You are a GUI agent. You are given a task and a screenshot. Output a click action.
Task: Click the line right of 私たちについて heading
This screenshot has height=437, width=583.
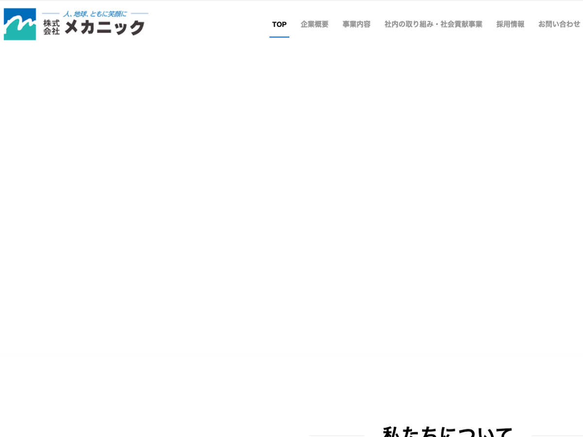pos(557,436)
